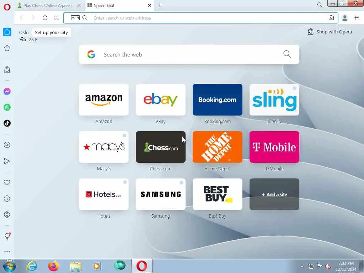Open the Best Buy speed dial tile
The height and width of the screenshot is (273, 364).
(x=218, y=194)
